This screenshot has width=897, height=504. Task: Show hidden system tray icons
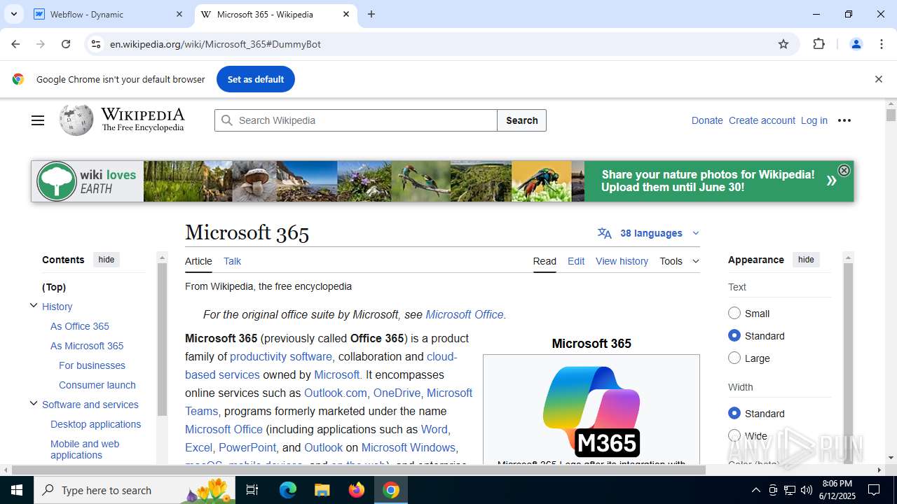[755, 490]
